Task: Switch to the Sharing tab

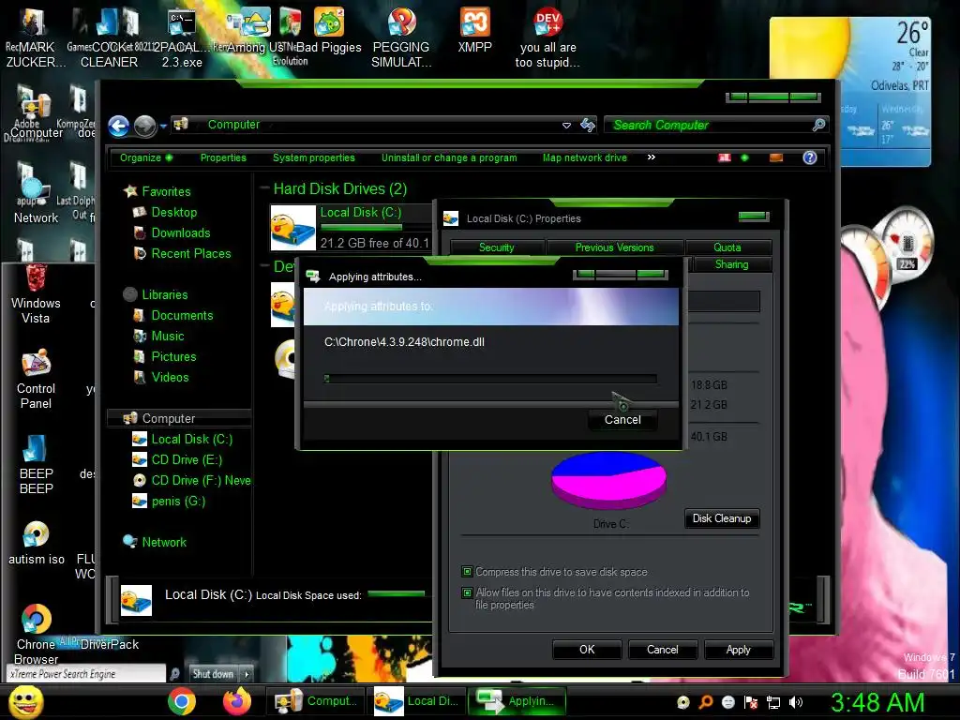Action: (x=731, y=264)
